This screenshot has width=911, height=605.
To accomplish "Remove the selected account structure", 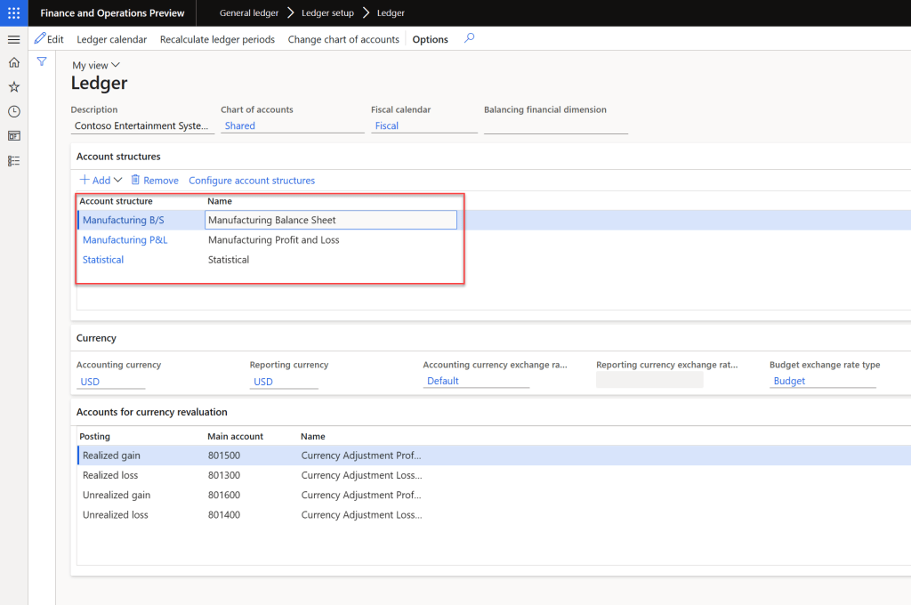I will [x=155, y=181].
